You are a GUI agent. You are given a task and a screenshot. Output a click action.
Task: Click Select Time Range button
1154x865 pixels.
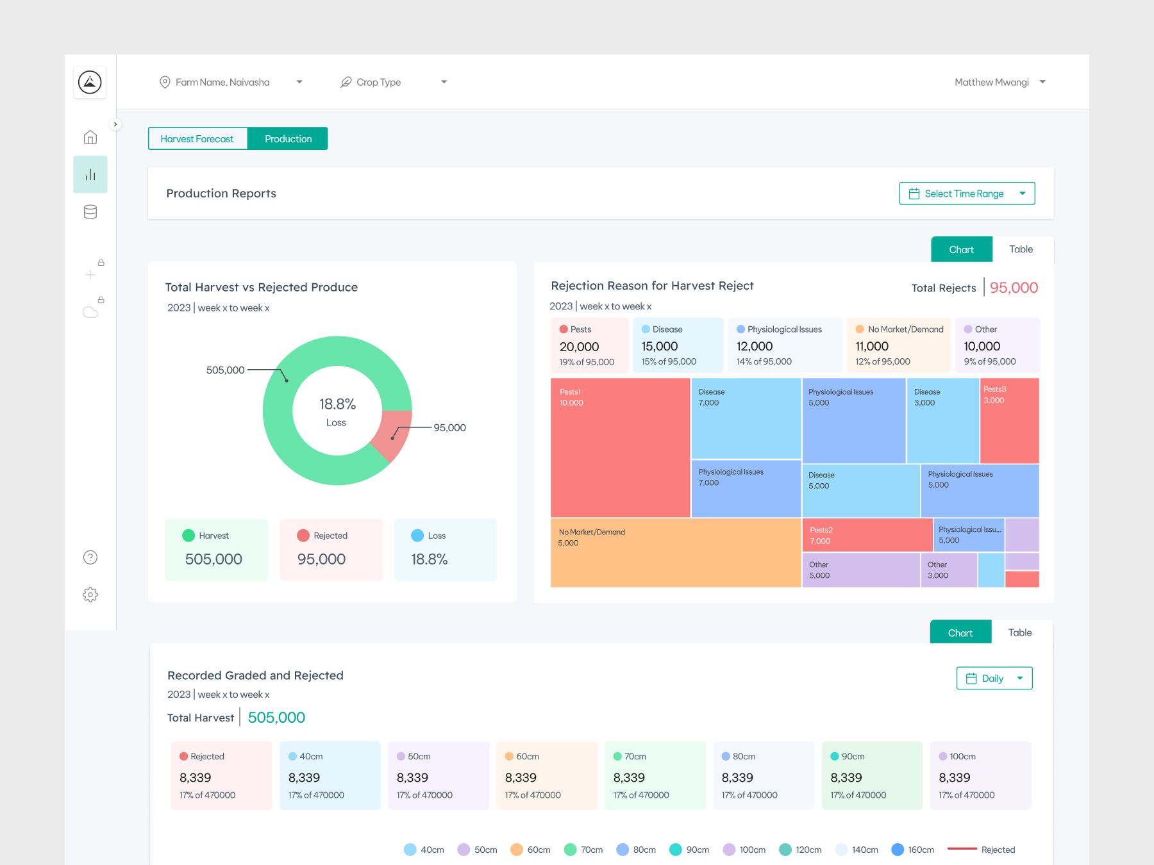[967, 194]
